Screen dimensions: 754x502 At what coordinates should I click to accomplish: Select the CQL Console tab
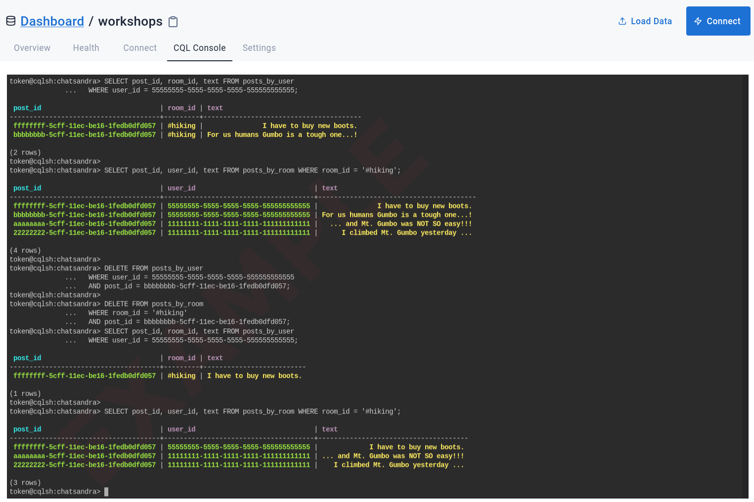(200, 48)
